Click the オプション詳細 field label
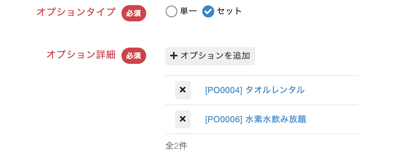Viewport: 393px width, 159px height. point(81,55)
